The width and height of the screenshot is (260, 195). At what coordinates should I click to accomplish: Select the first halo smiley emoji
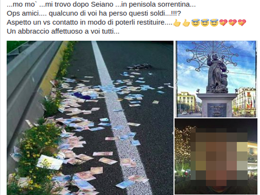click(195, 23)
